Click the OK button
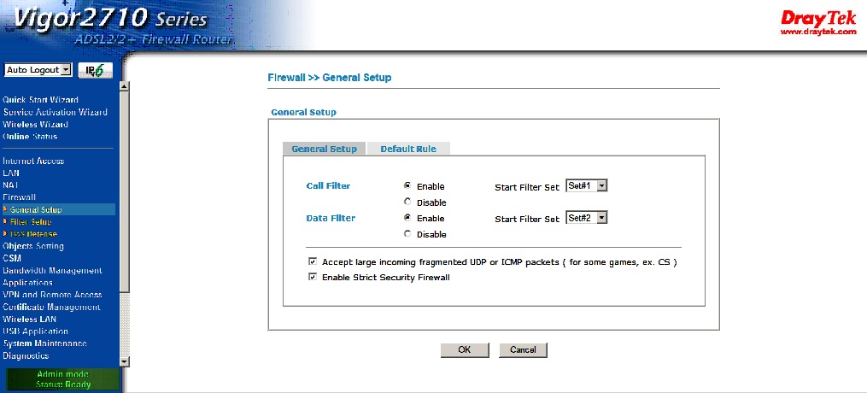Image resolution: width=867 pixels, height=393 pixels. coord(464,349)
